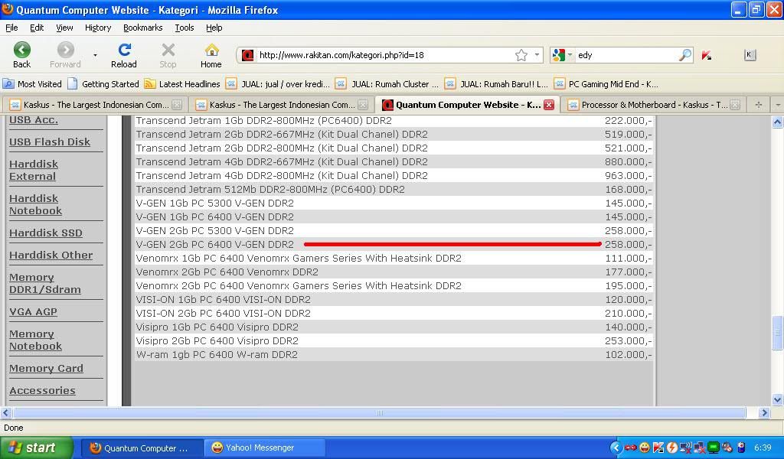784x459 pixels.
Task: Click the wireless network tray icon
Action: 686,448
